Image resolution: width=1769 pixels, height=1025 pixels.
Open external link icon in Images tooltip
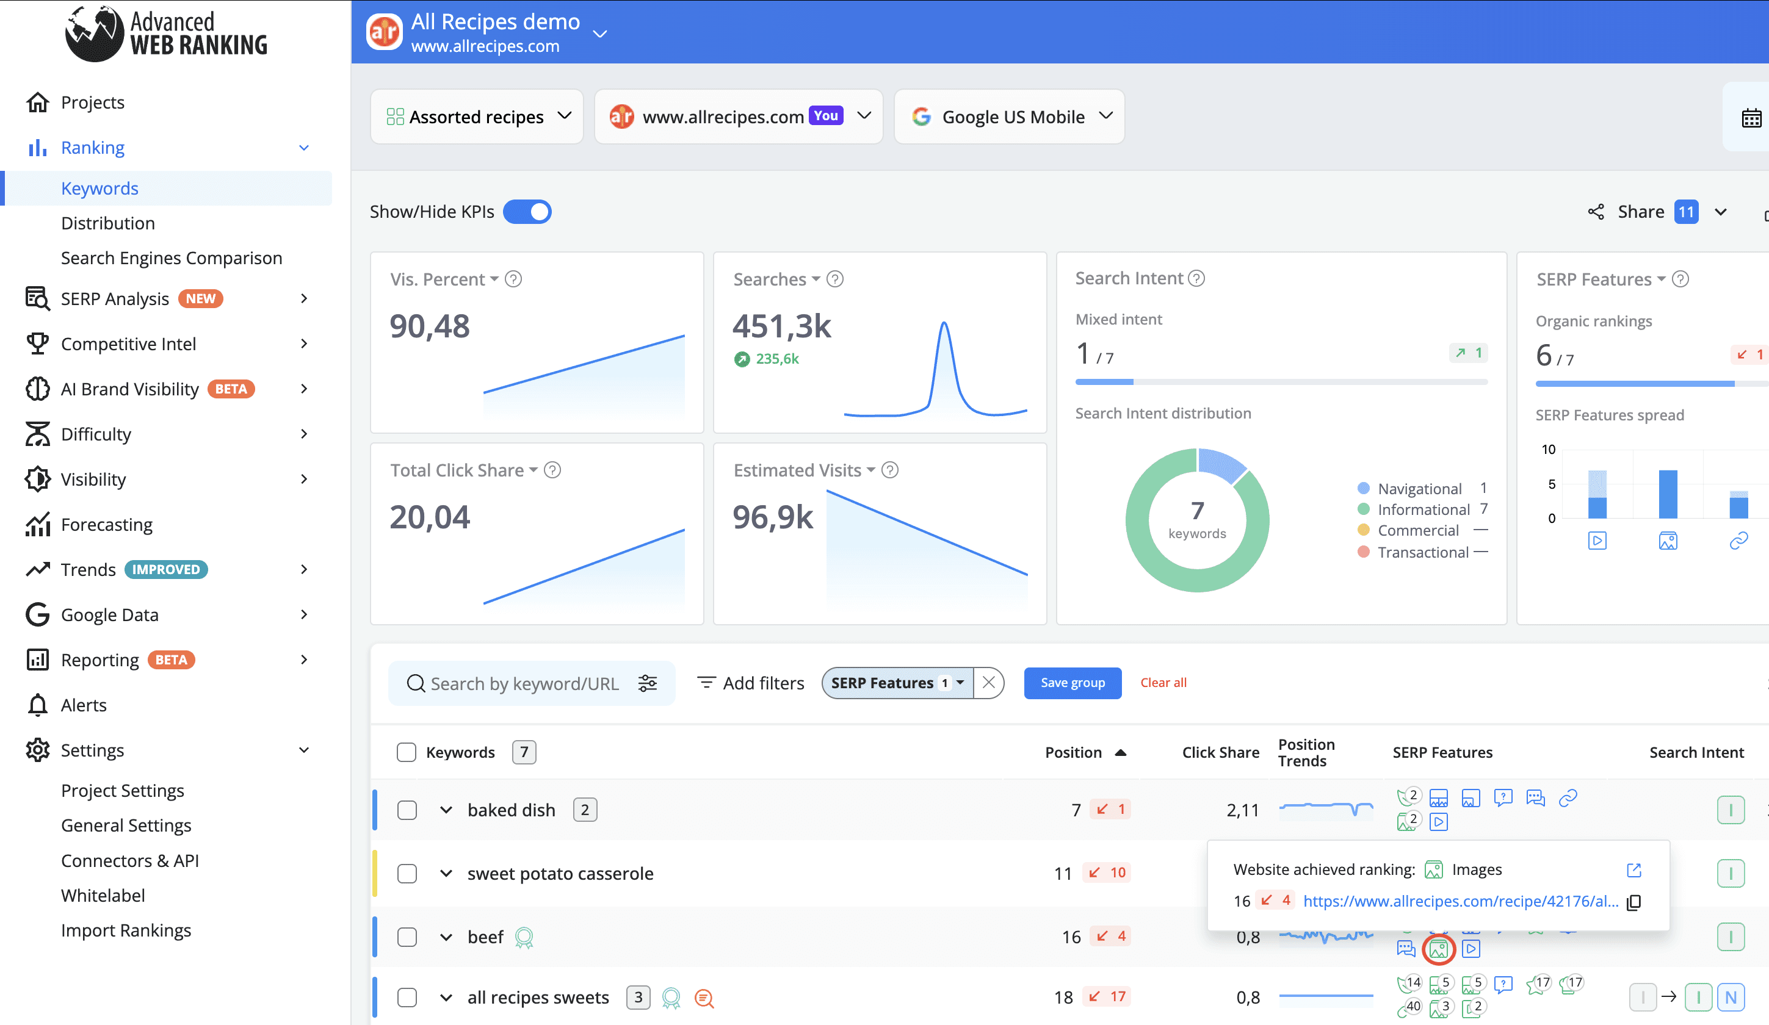pos(1633,870)
